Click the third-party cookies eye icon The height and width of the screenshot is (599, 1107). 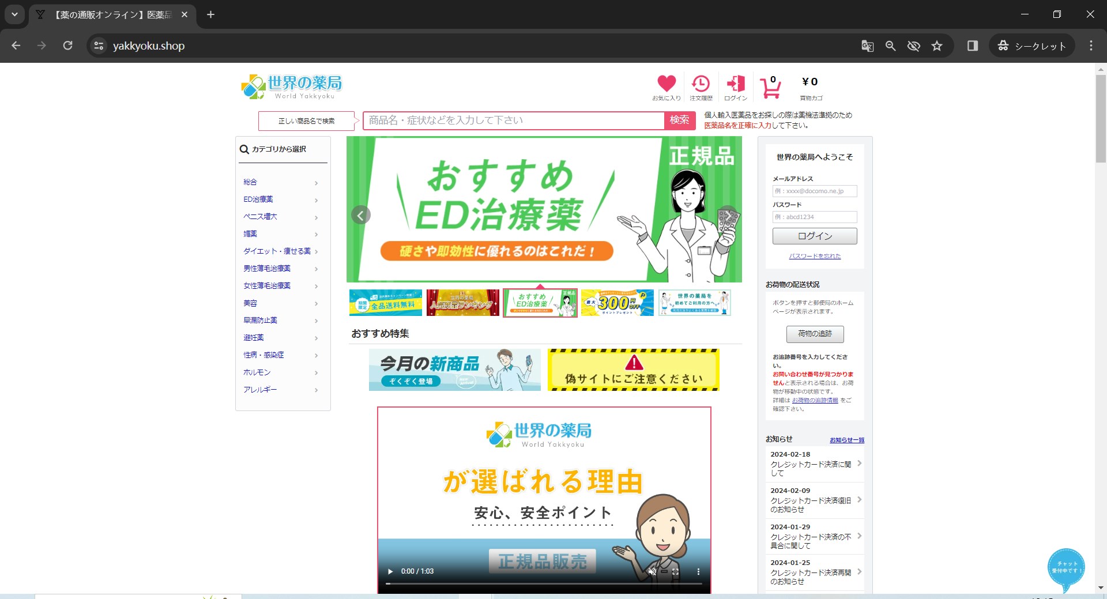click(913, 46)
